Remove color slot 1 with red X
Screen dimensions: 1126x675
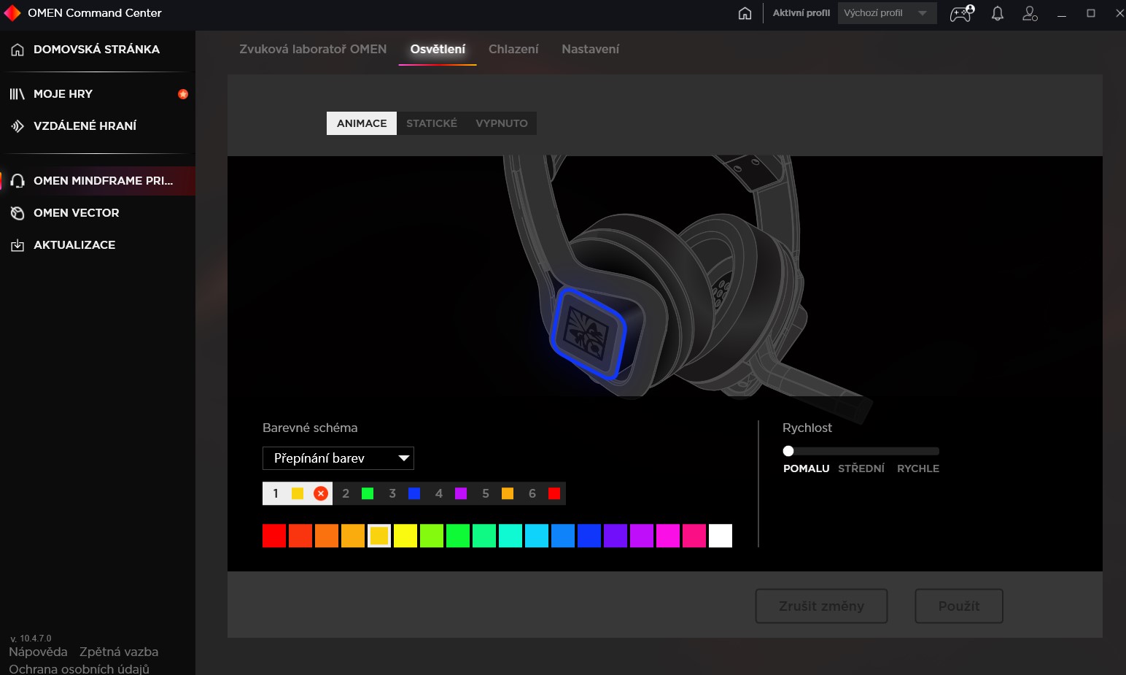(321, 493)
